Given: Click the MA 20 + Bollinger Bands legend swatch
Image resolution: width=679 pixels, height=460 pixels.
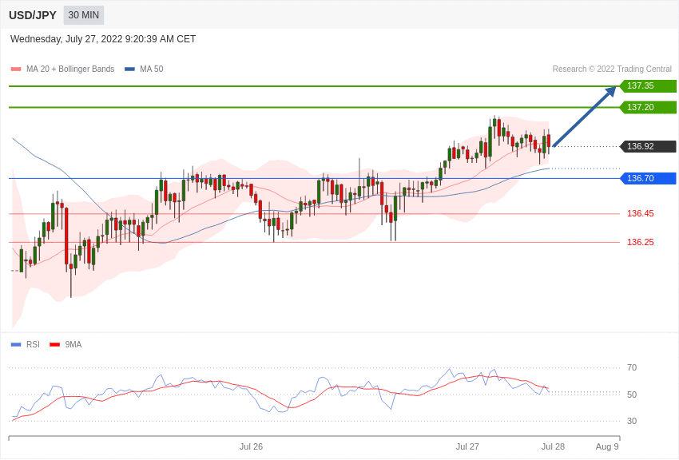Looking at the screenshot, I should pos(16,69).
